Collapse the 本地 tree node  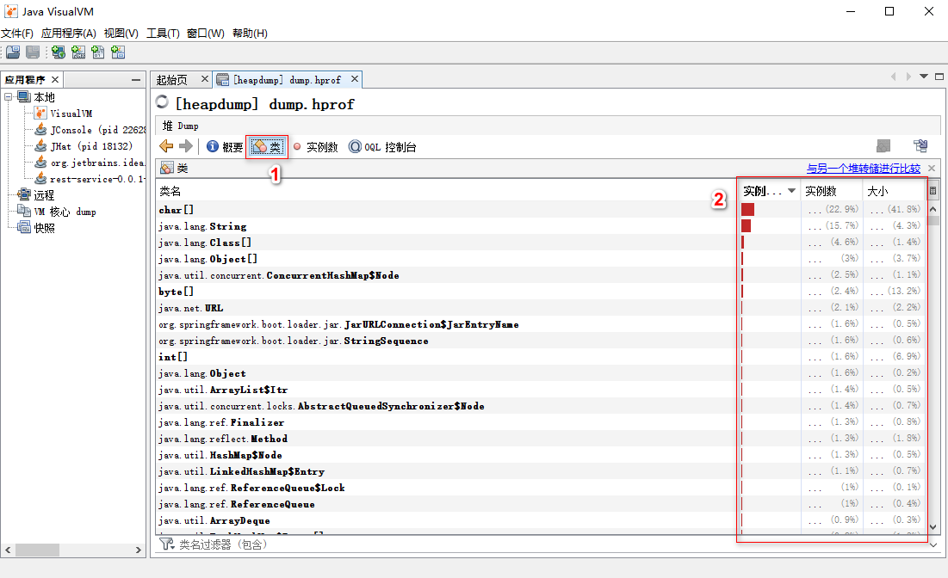point(9,96)
